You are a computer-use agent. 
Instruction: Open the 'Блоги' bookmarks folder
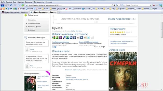(145, 9)
